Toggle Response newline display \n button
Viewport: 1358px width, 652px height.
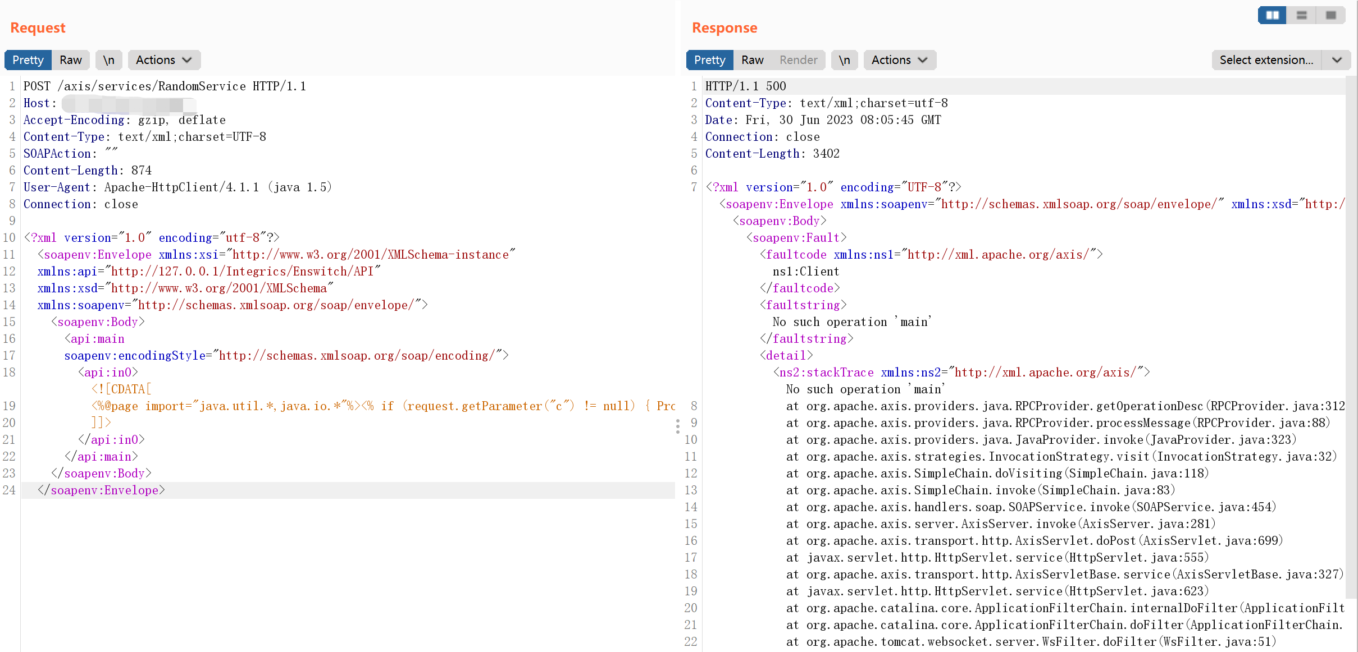844,60
